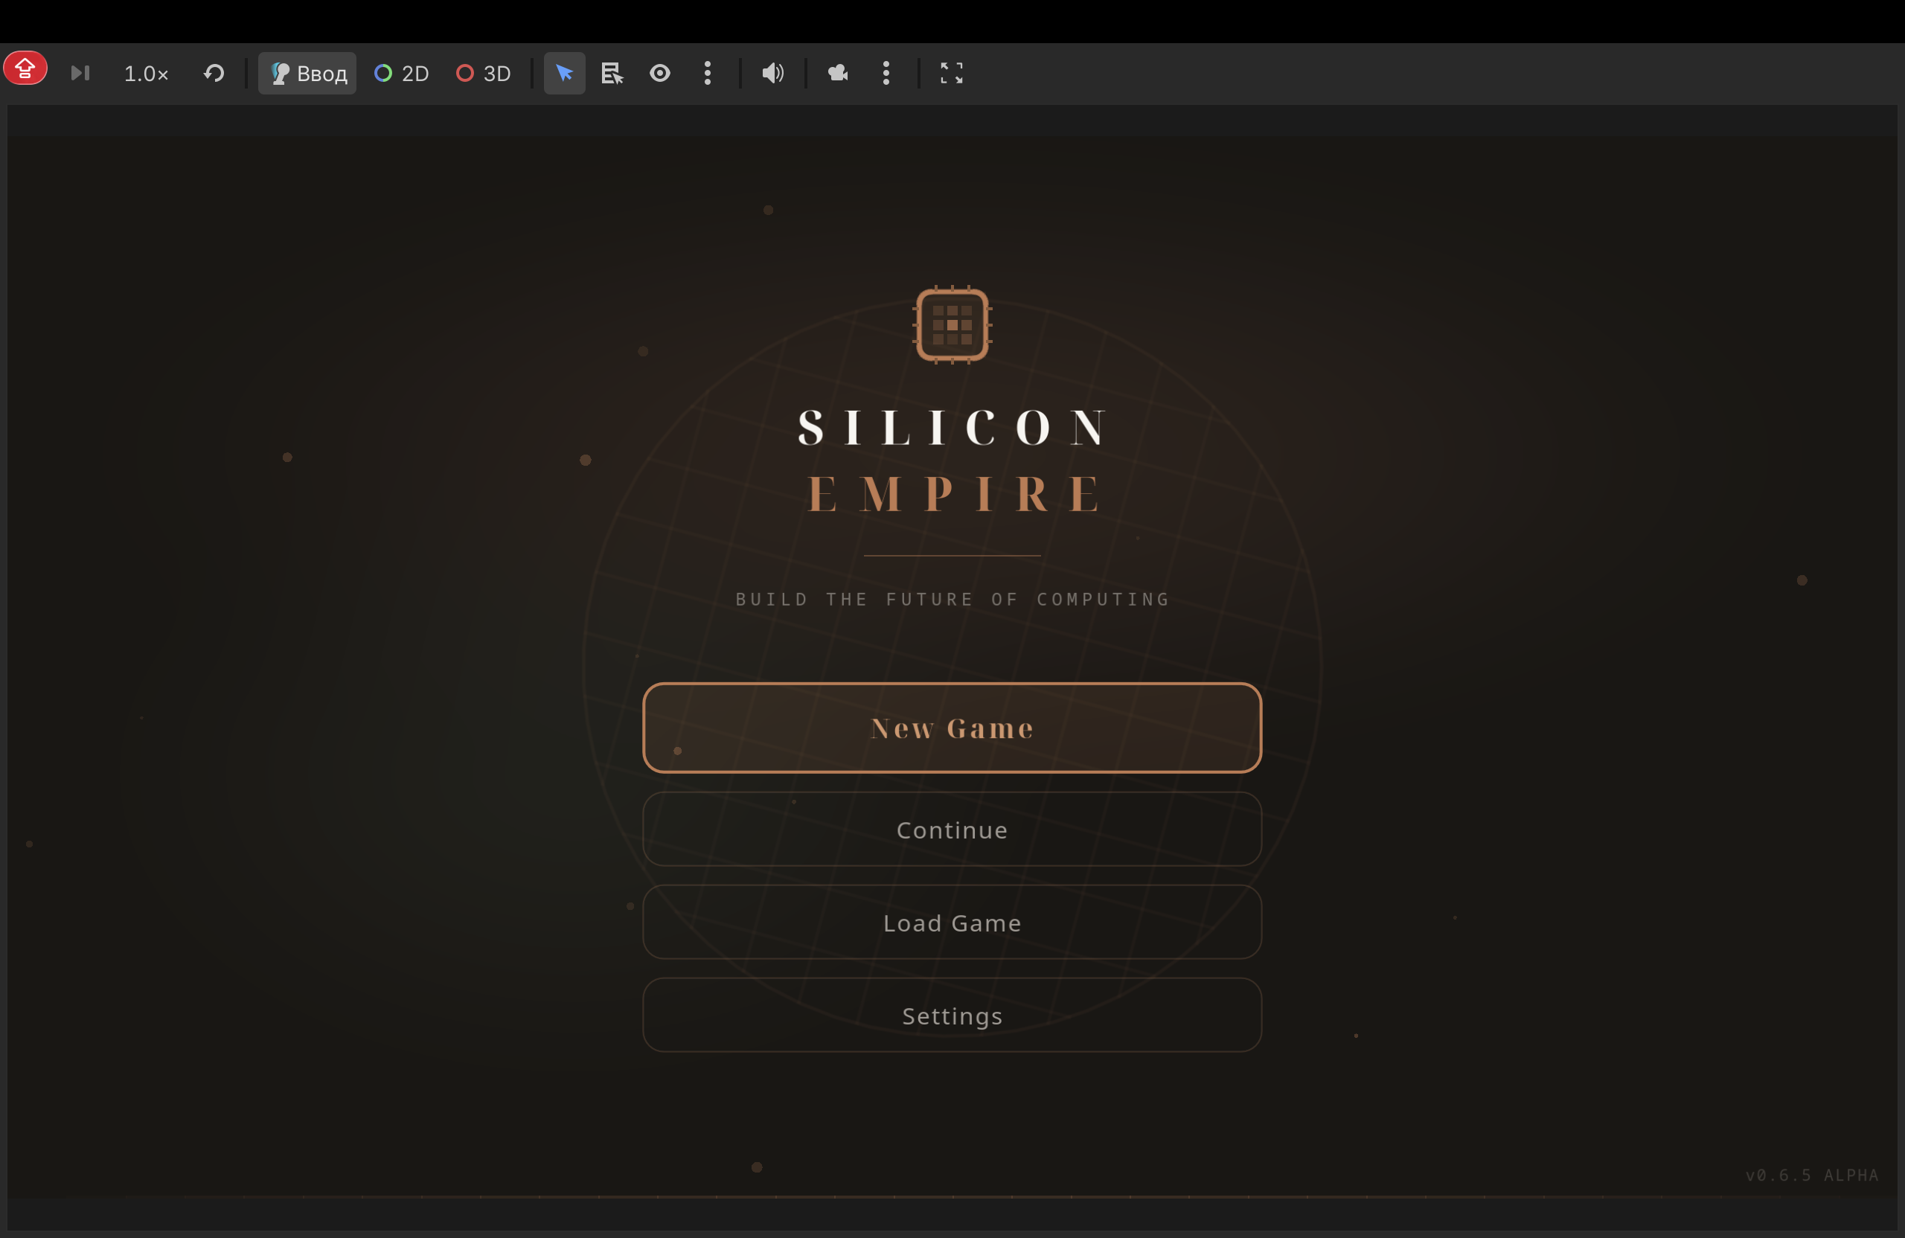Start a New Game

(x=952, y=728)
